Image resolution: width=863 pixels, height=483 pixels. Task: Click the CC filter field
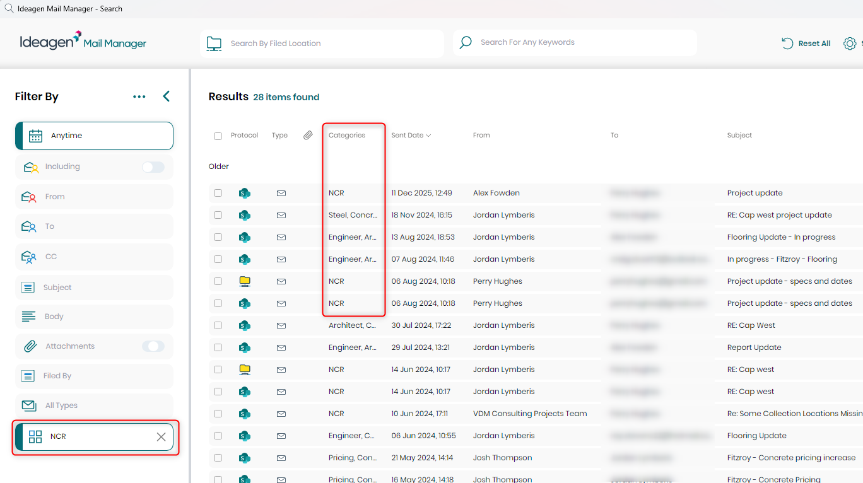coord(94,257)
